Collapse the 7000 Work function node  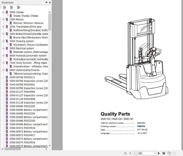tap(3, 63)
